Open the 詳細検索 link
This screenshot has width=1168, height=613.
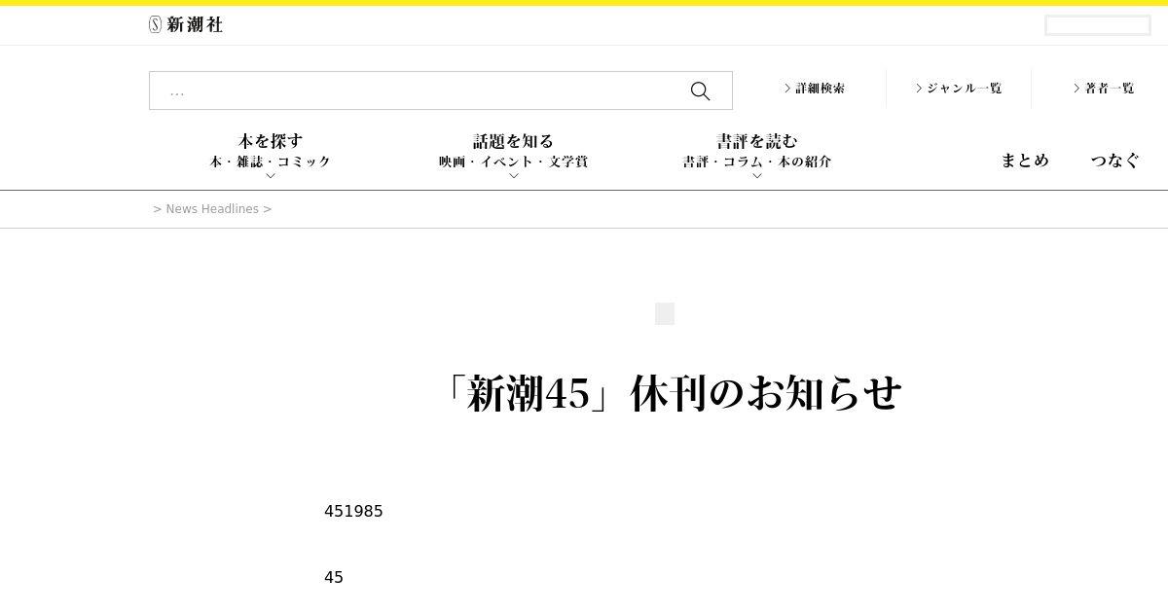815,88
